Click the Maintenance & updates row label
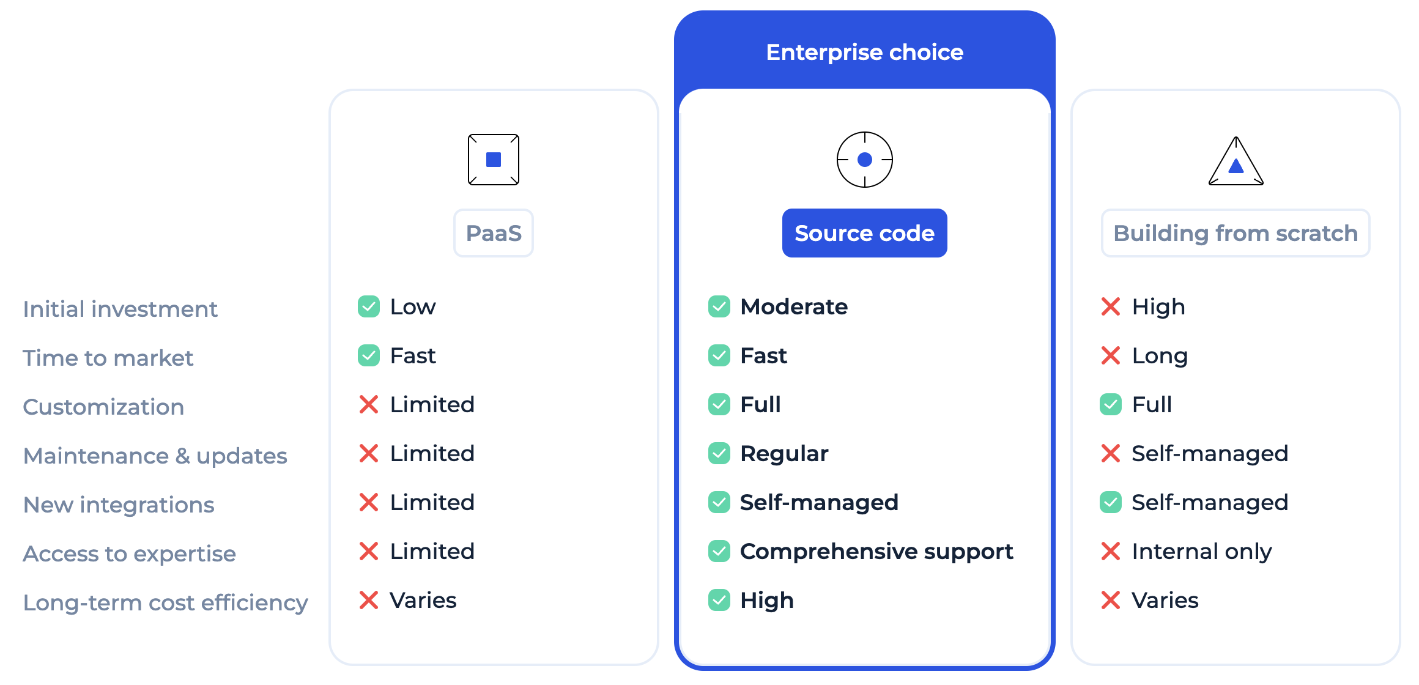 pos(155,456)
